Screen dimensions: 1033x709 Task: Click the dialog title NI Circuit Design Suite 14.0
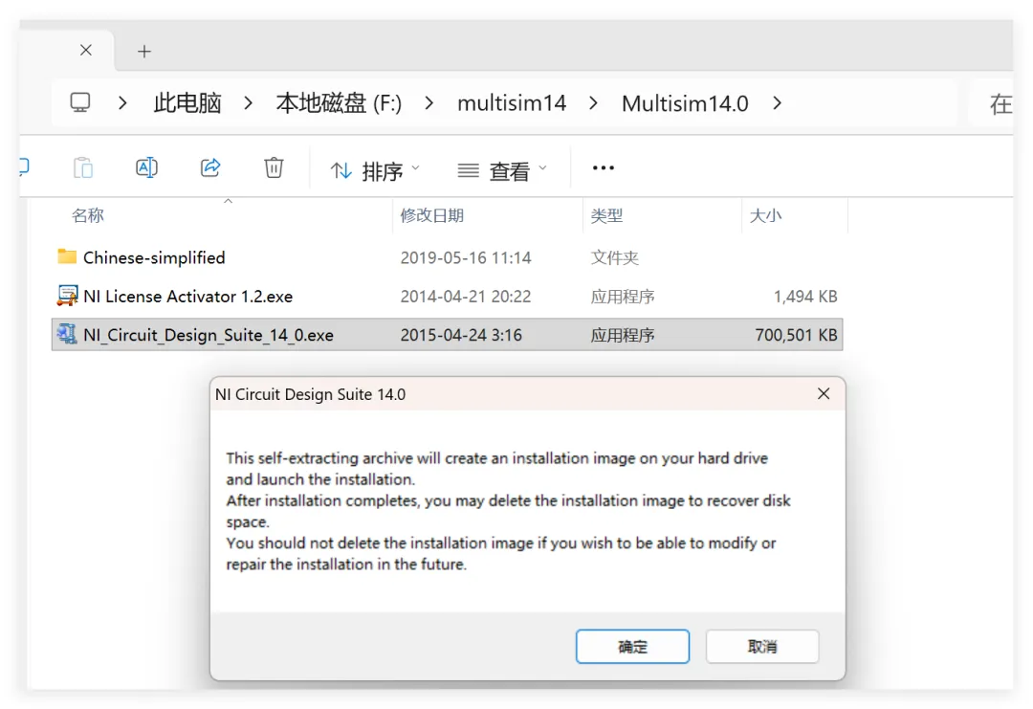[x=310, y=394]
